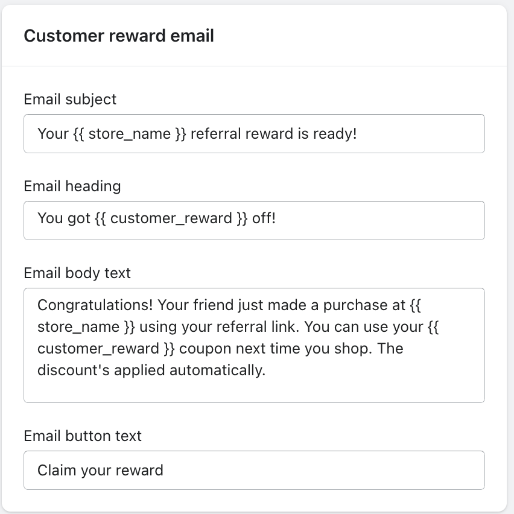Screen dimensions: 514x514
Task: Place cursor on customer_reward in heading field
Action: 171,218
